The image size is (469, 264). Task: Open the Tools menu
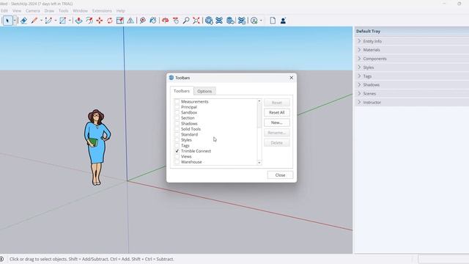[64, 11]
